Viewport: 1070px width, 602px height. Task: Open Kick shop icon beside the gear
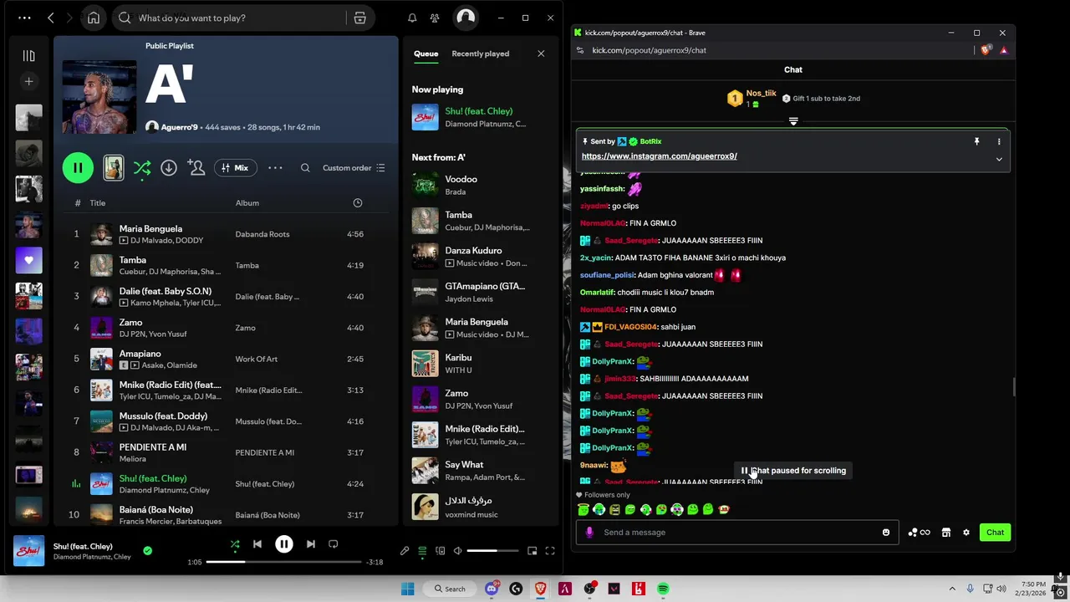[946, 533]
